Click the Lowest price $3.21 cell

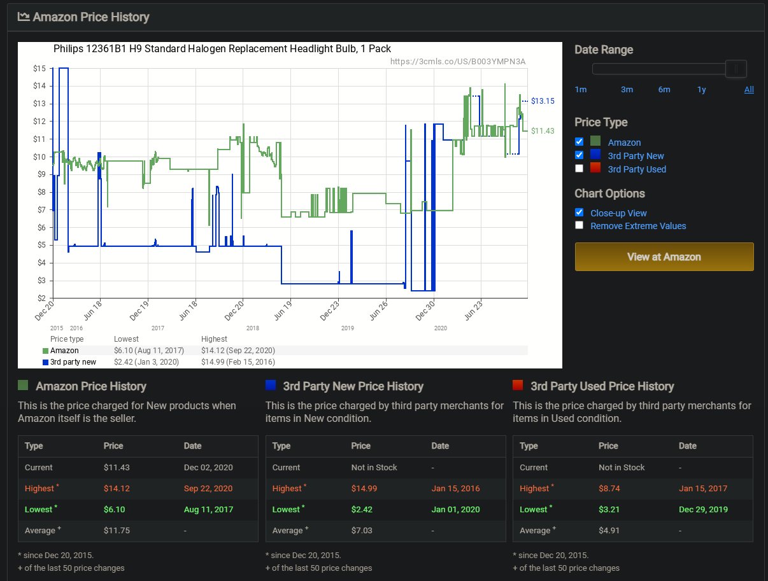point(610,509)
